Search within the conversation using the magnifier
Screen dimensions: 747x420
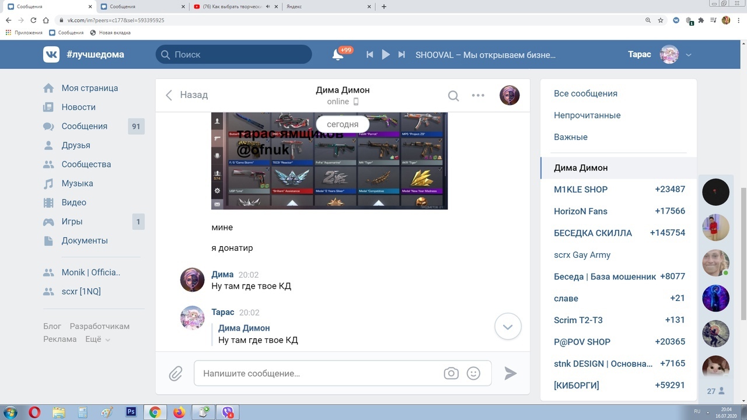[x=453, y=96]
